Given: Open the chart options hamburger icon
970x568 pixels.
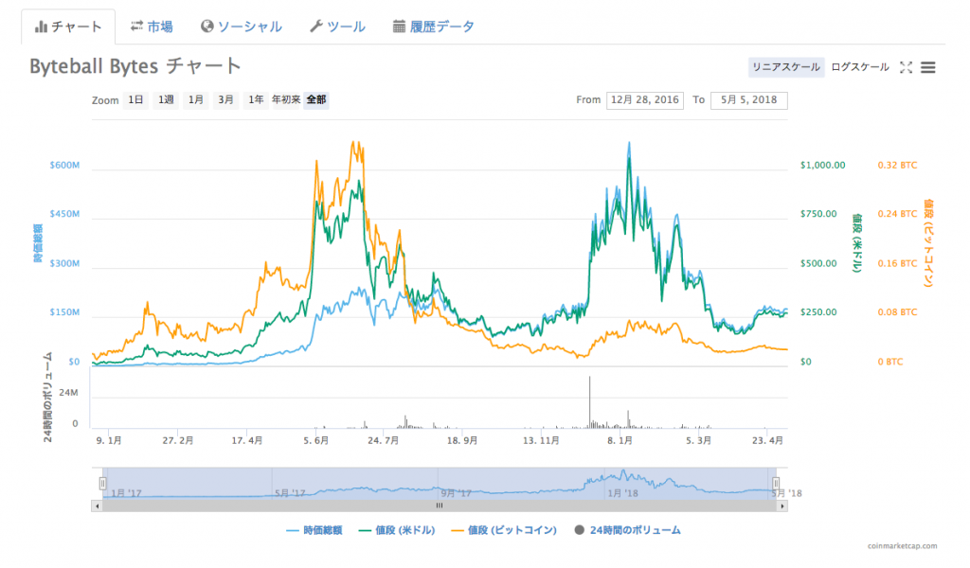Looking at the screenshot, I should point(928,67).
